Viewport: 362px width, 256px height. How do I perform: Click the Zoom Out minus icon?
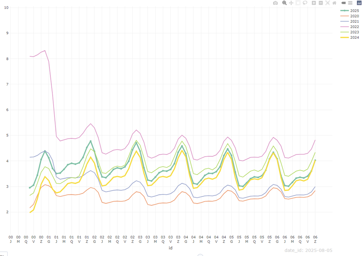[x=321, y=3]
